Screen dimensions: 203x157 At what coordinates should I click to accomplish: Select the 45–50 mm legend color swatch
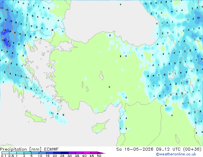pyautogui.click(x=94, y=153)
